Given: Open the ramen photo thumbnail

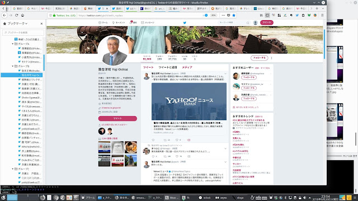Looking at the screenshot, I should pyautogui.click(x=131, y=147).
